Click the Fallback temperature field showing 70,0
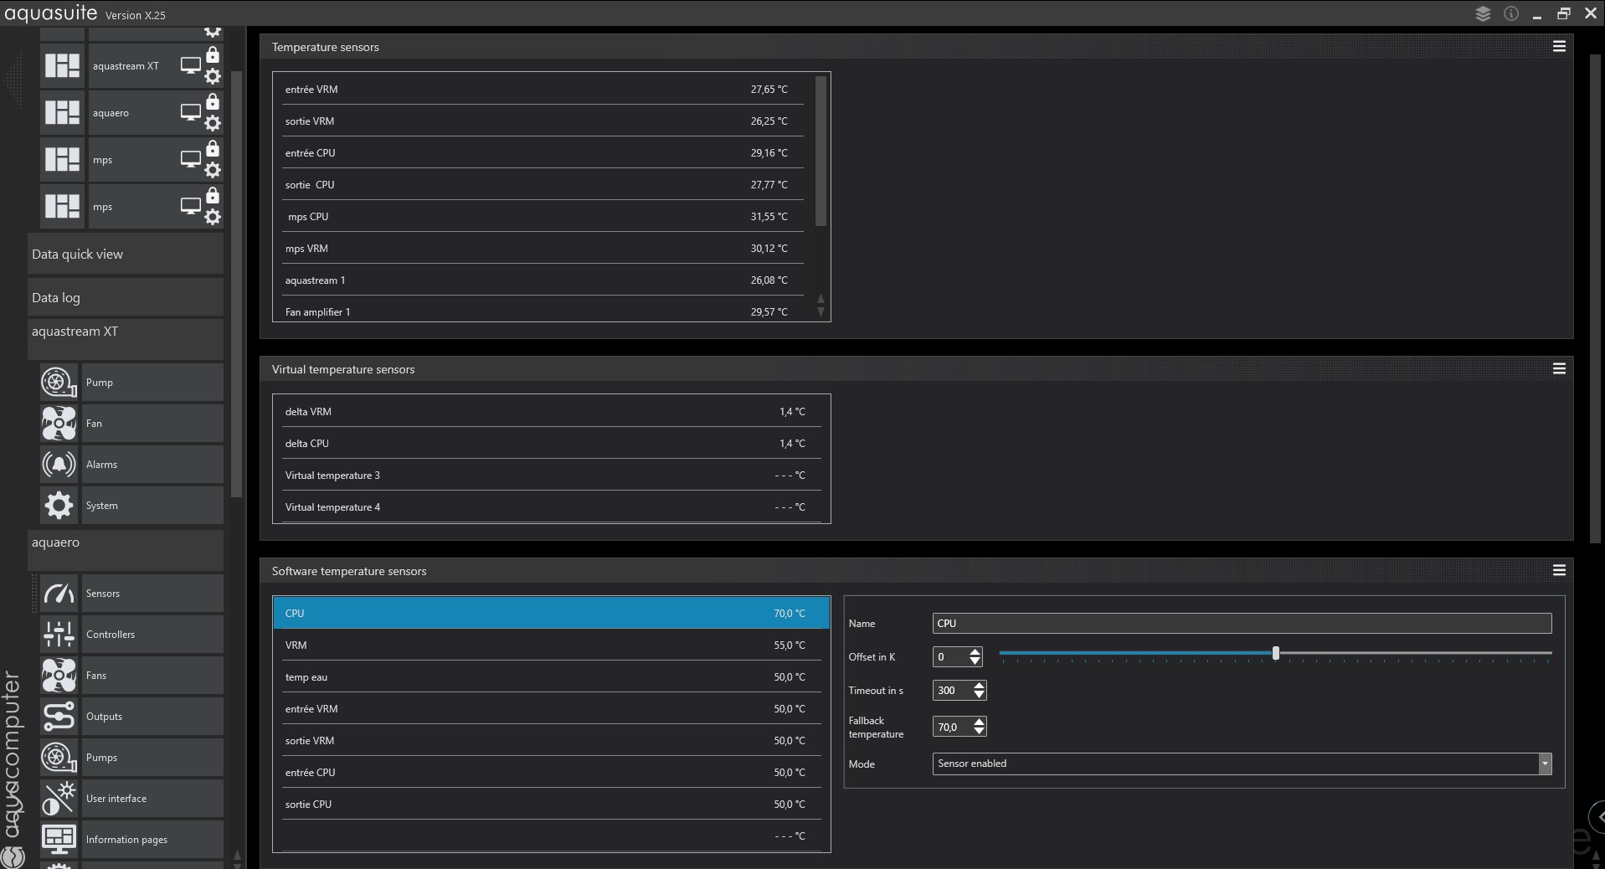This screenshot has height=869, width=1605. coord(952,727)
